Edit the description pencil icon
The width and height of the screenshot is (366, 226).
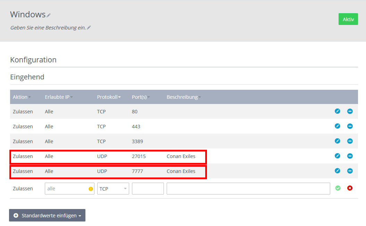tap(89, 28)
